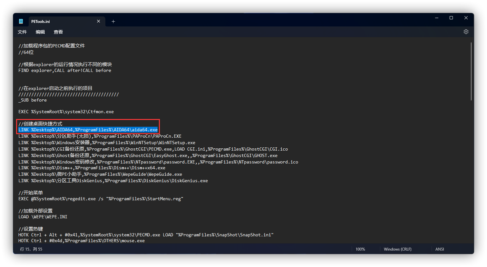This screenshot has height=267, width=487.
Task: Click the highlighted LINK AIDA64 line
Action: (x=88, y=130)
